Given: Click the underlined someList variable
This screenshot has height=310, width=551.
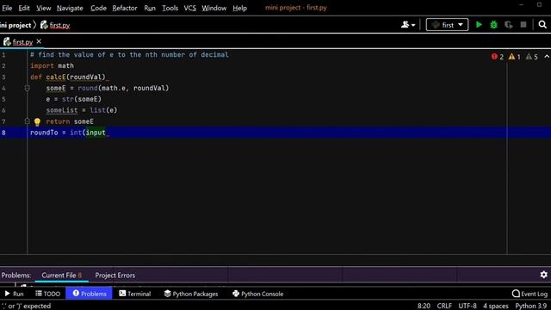Looking at the screenshot, I should (x=62, y=110).
